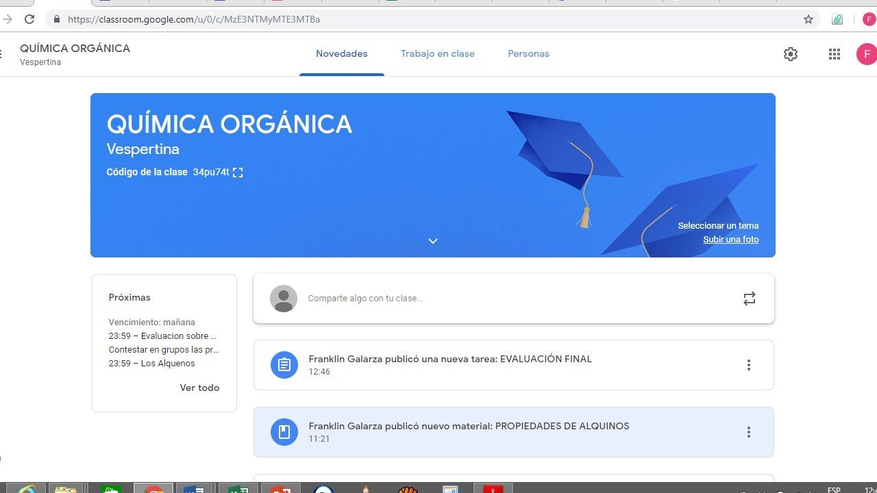
Task: Bookmark this page with the star icon
Action: click(808, 19)
